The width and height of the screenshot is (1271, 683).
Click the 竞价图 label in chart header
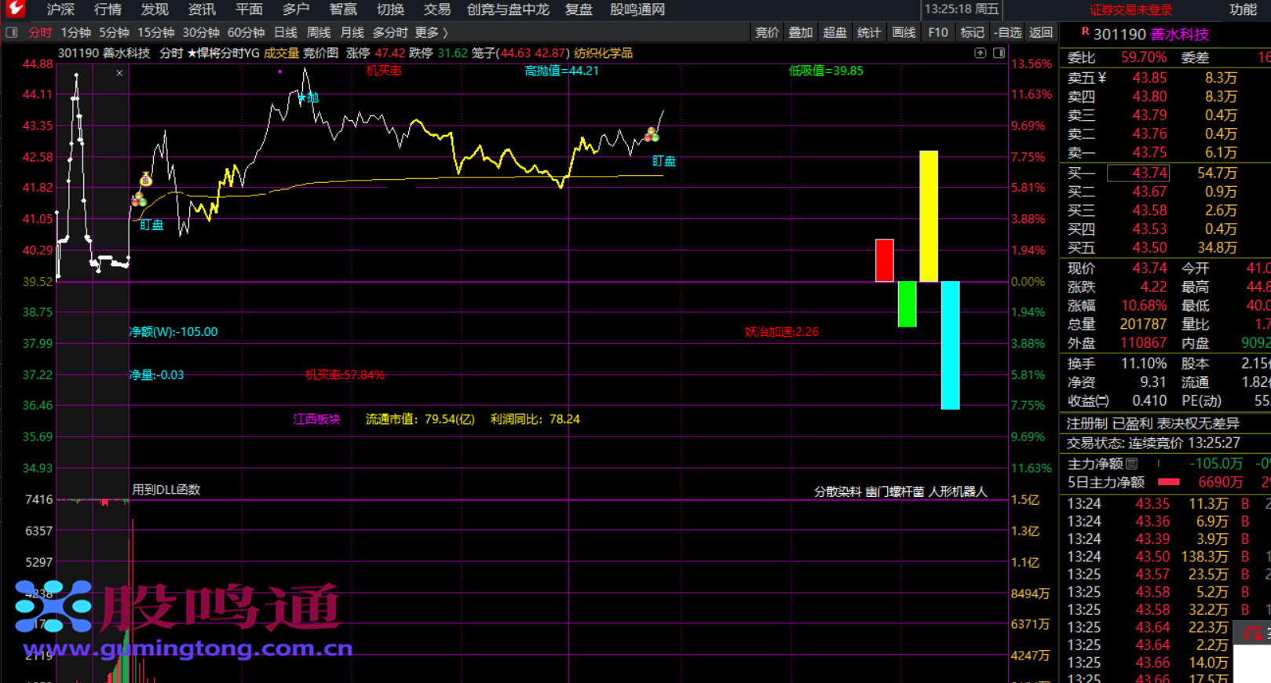320,53
